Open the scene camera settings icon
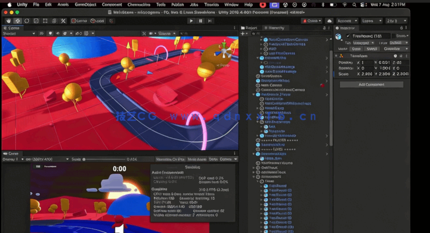 [151, 33]
